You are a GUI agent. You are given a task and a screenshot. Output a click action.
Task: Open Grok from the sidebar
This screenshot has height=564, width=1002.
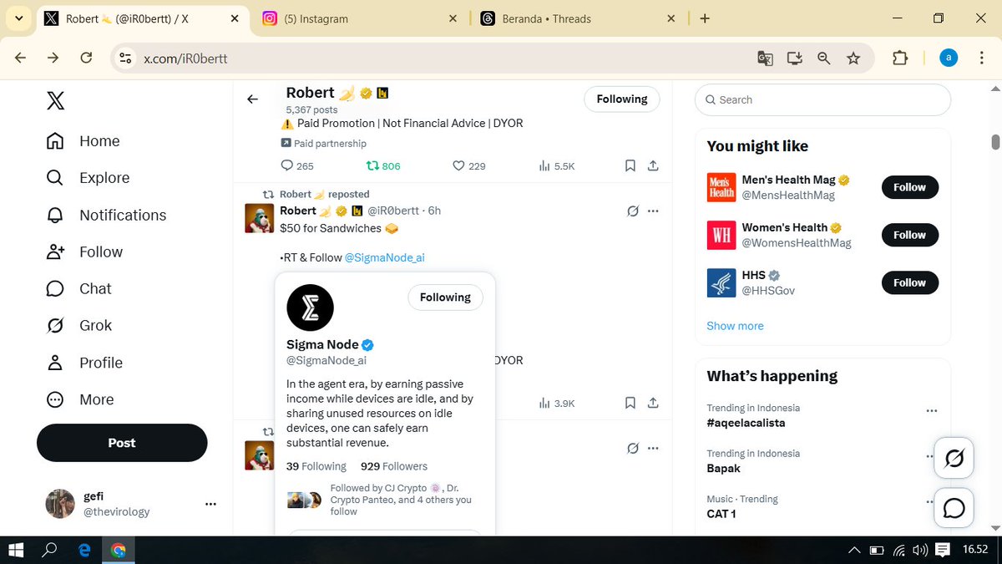pos(79,325)
